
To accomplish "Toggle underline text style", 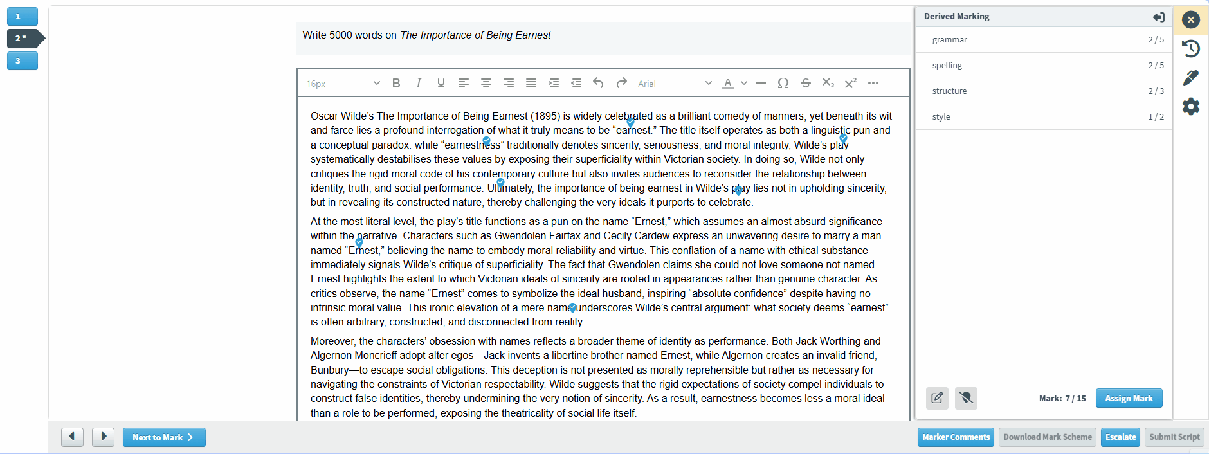I will tap(441, 83).
